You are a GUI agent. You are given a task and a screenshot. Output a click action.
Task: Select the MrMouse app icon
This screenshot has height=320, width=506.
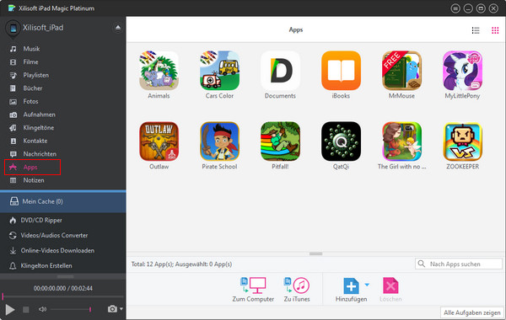point(401,71)
